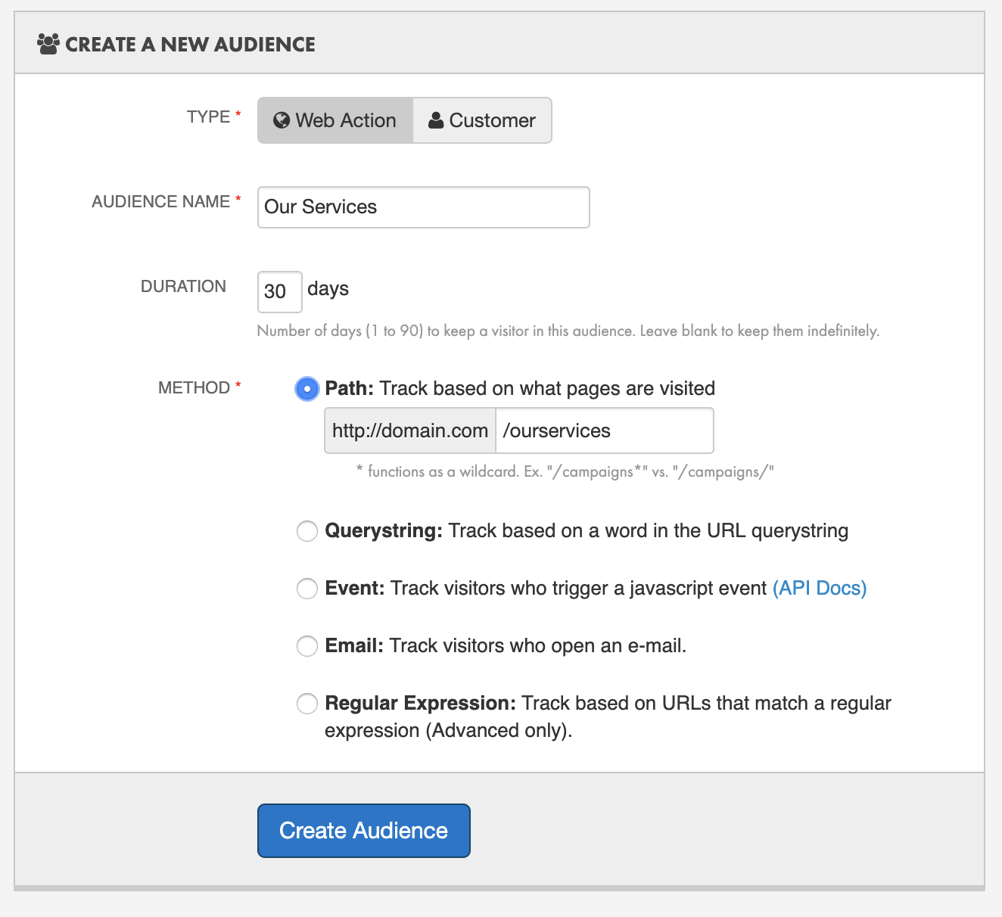The image size is (1002, 917).
Task: Click the audience group icon in header
Action: 48,44
